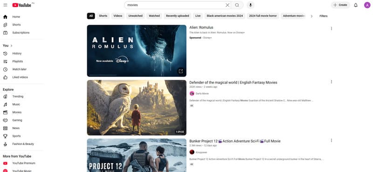The height and width of the screenshot is (172, 373).
Task: Select the Live filter chip
Action: tap(198, 16)
